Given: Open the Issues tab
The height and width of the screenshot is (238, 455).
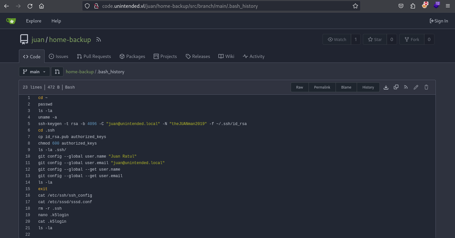Looking at the screenshot, I should [59, 56].
